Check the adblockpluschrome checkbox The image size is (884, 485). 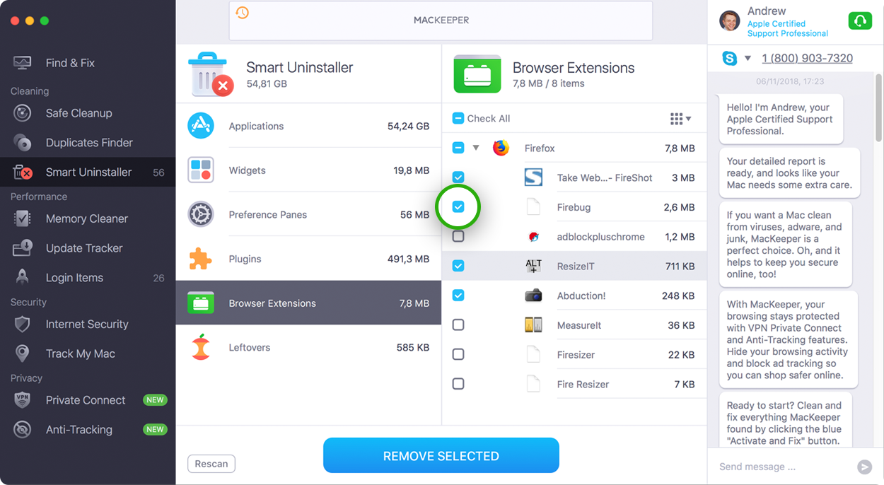tap(458, 237)
